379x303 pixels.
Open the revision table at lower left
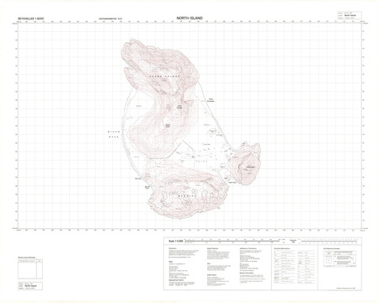(30, 268)
